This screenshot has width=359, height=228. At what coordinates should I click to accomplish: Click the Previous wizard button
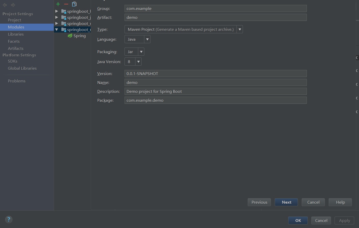(x=259, y=202)
